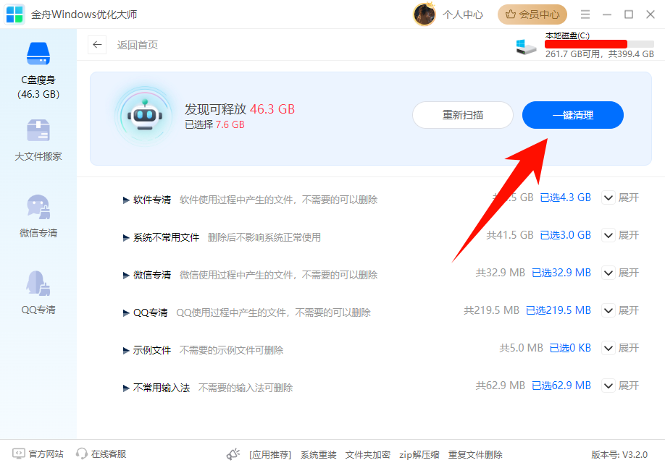Click the megaphone icon beside 应用推荐

[x=233, y=454]
